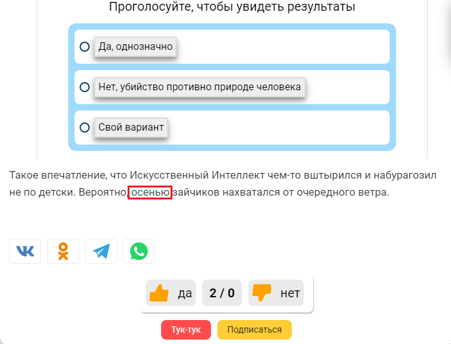This screenshot has width=451, height=344.
Task: Click the highlighted word 'осенью'
Action: 150,193
